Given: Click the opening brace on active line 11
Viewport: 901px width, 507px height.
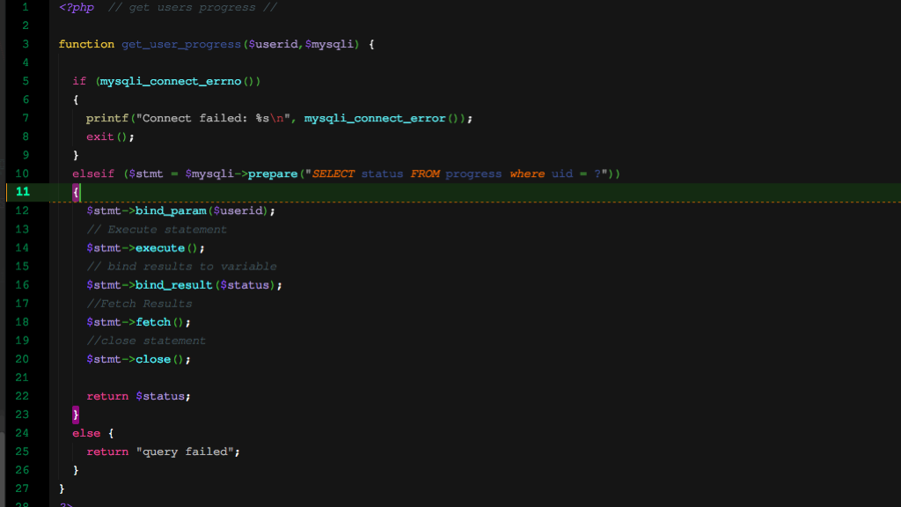Looking at the screenshot, I should [x=76, y=193].
